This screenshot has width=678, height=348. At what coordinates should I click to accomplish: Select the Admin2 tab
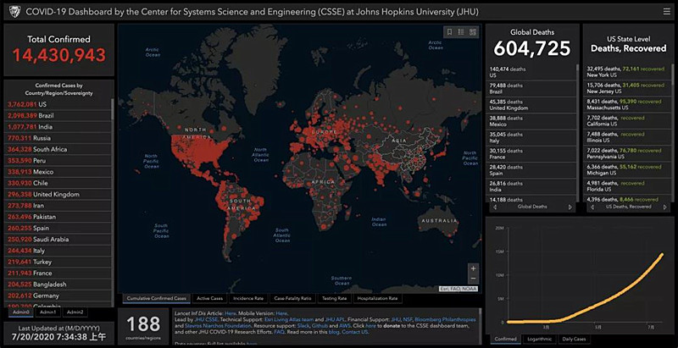(75, 312)
